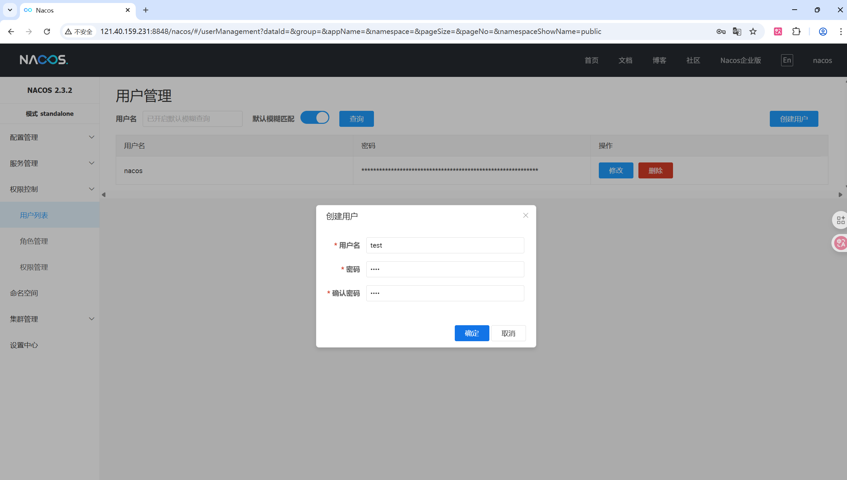Screen dimensions: 847x480
Task: Click the 取消 button in dialog
Action: point(508,333)
